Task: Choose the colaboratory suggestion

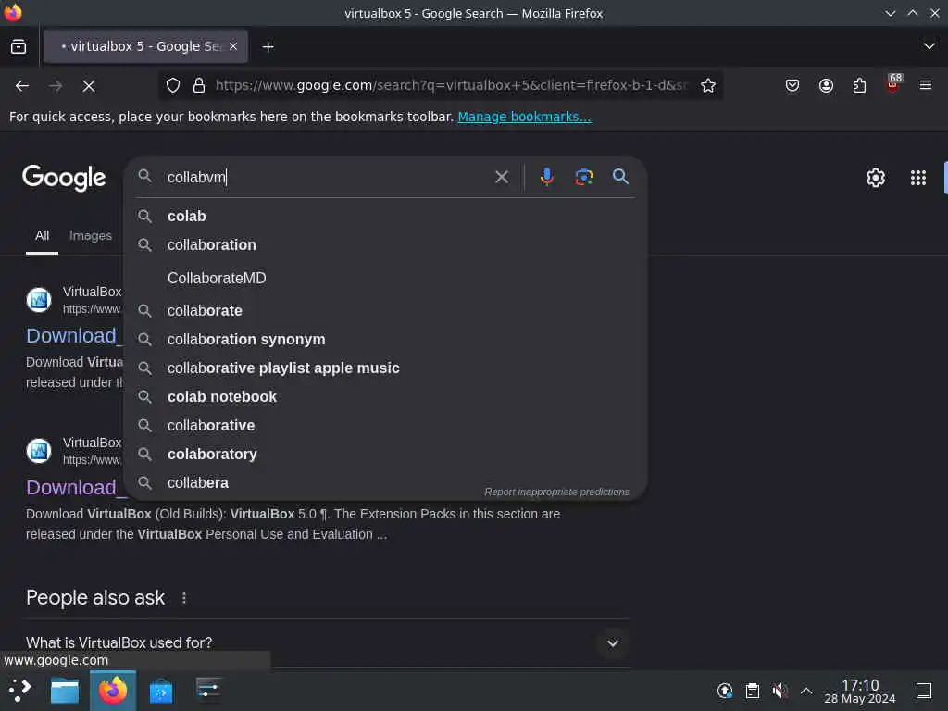Action: [385, 454]
